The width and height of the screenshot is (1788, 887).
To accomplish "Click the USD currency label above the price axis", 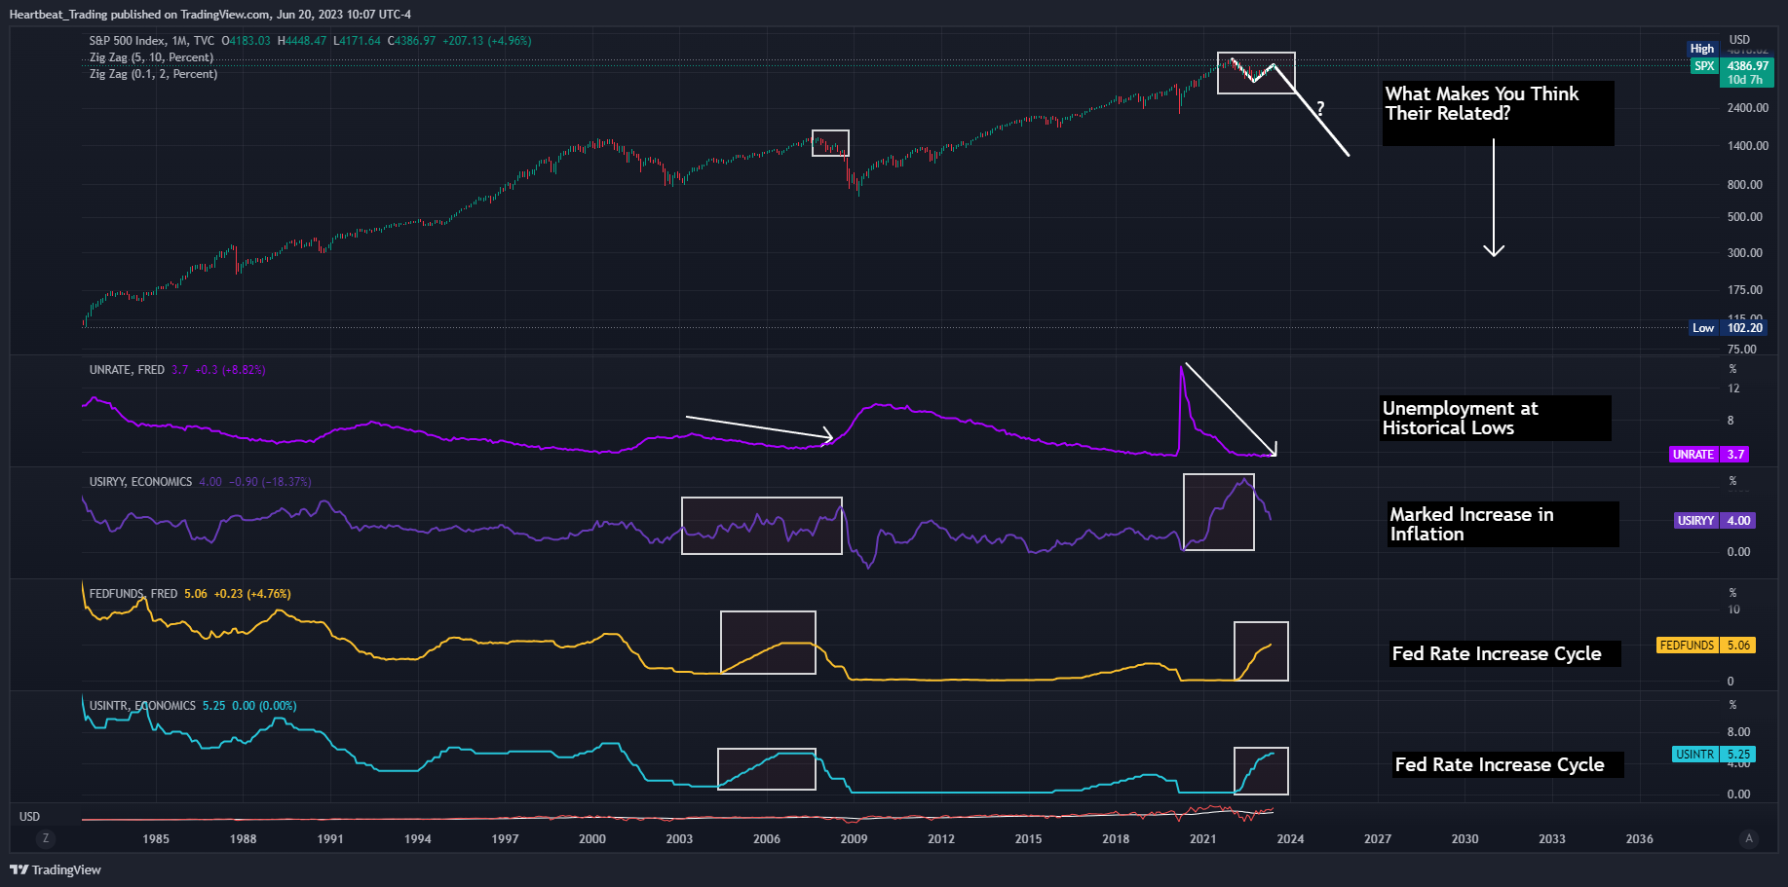I will pos(1739,40).
